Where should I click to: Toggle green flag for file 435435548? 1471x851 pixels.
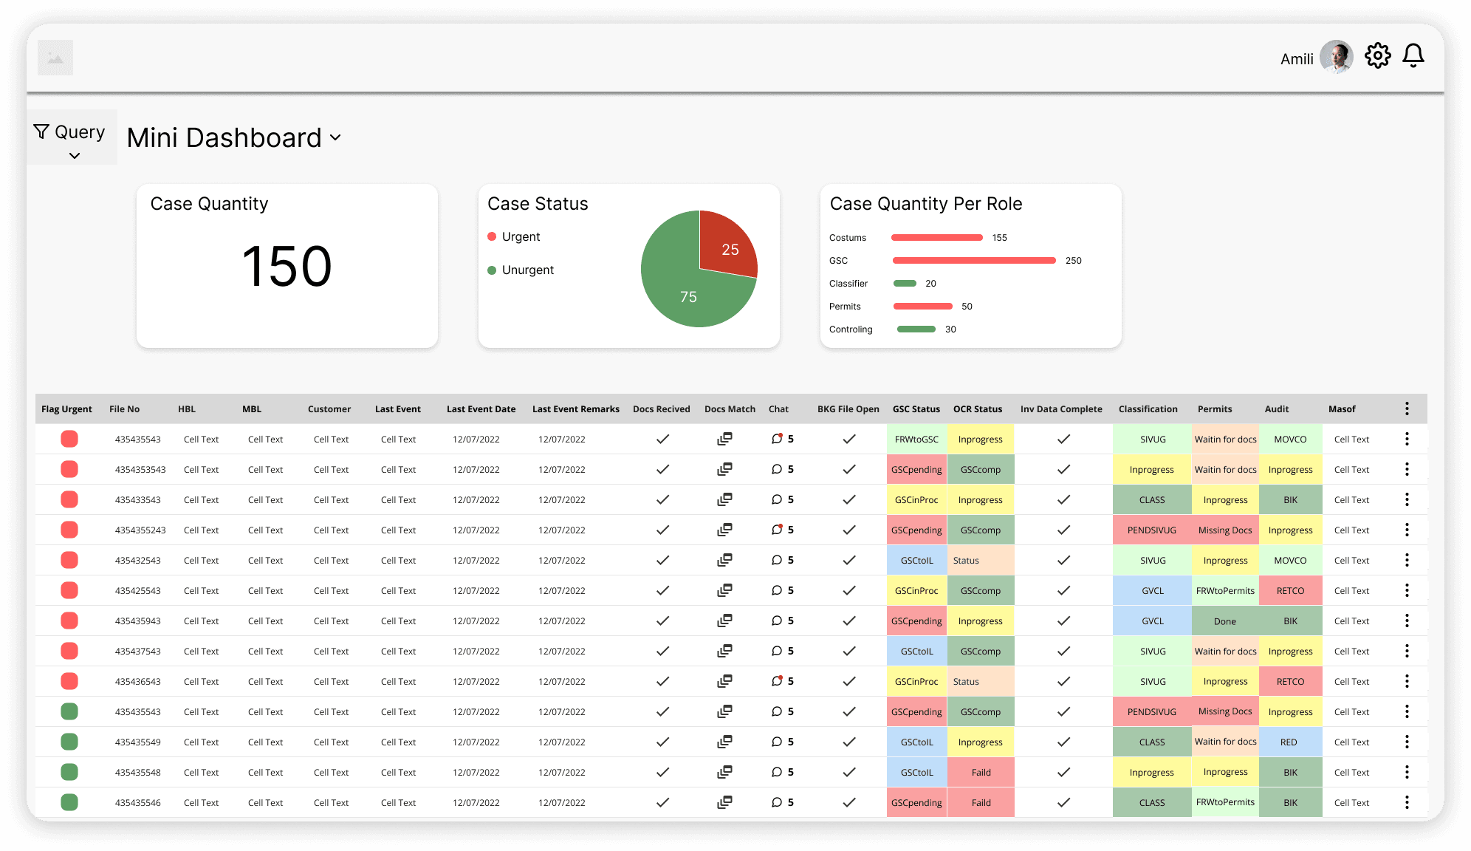click(69, 772)
